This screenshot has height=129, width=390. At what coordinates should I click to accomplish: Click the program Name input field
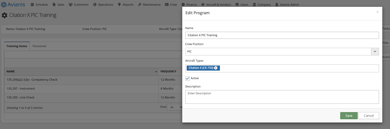coord(282,35)
